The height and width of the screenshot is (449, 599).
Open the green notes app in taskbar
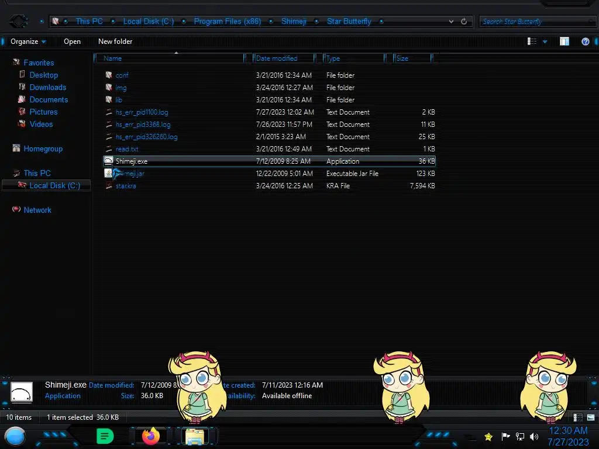click(105, 436)
